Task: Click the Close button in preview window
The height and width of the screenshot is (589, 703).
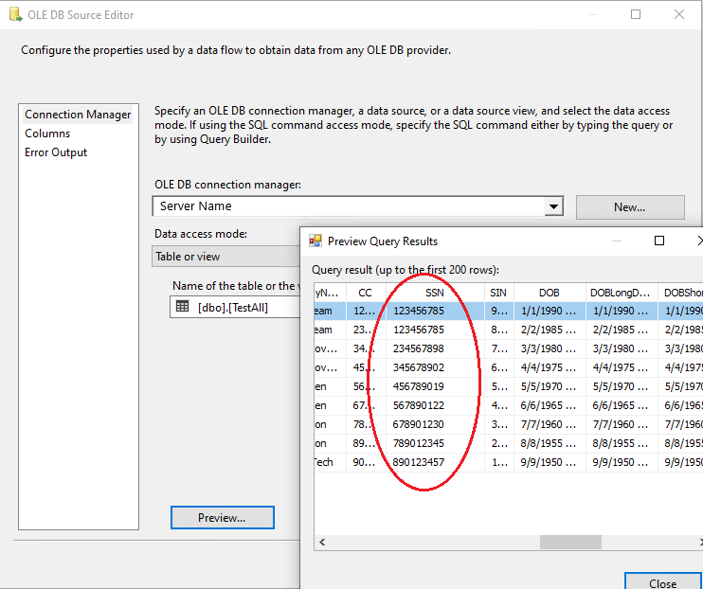Action: (662, 582)
